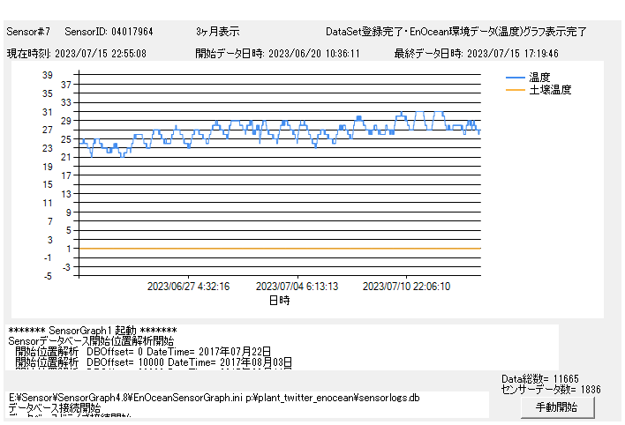Click the 手動開始 button
Screen dimensions: 625x425
(556, 407)
